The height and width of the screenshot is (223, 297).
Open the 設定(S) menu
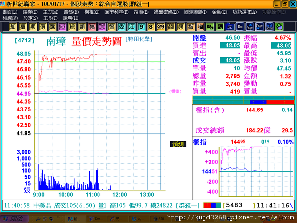(x=30, y=18)
